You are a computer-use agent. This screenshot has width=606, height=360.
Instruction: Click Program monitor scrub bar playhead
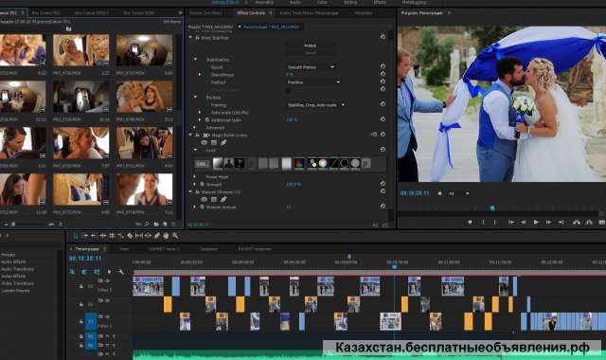click(492, 208)
